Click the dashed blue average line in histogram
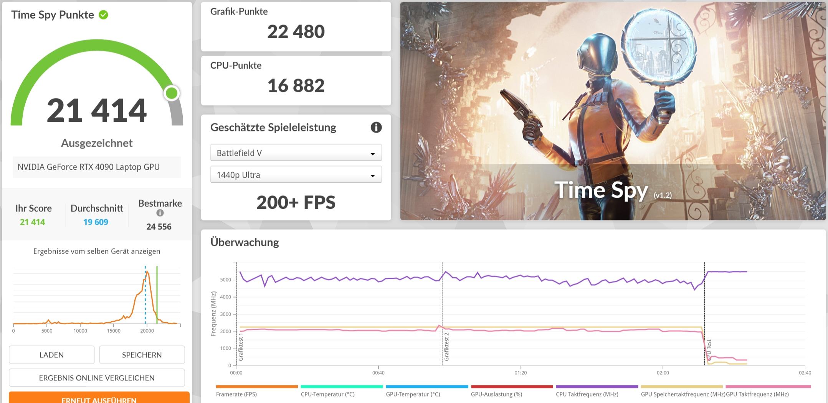 145,295
